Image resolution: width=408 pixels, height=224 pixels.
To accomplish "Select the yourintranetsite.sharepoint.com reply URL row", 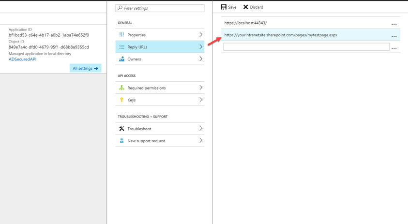I will click(310, 35).
